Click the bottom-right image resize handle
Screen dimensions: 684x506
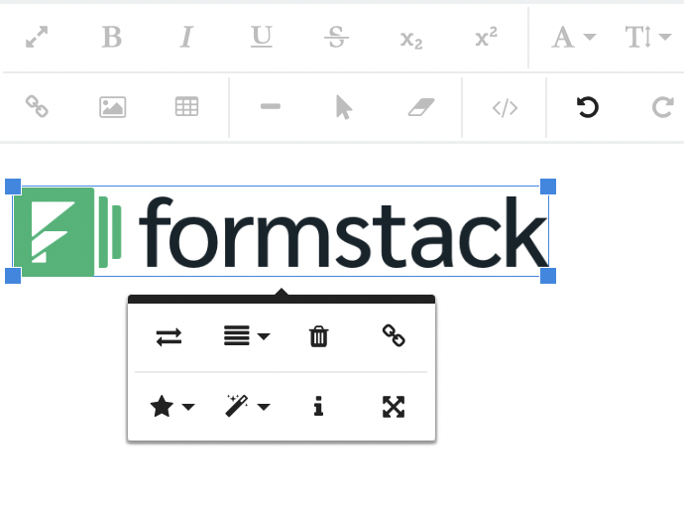tap(547, 275)
